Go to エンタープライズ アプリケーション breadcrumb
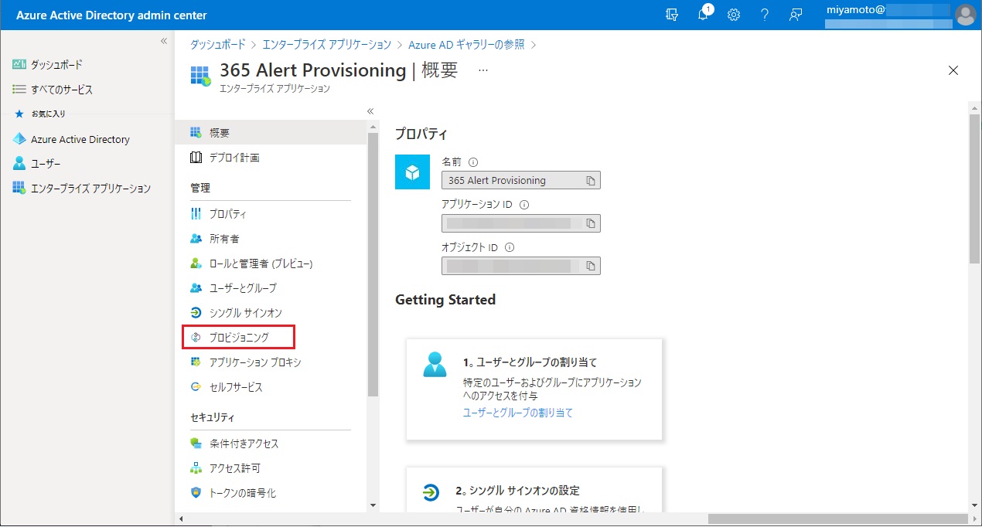This screenshot has height=527, width=982. click(x=326, y=45)
